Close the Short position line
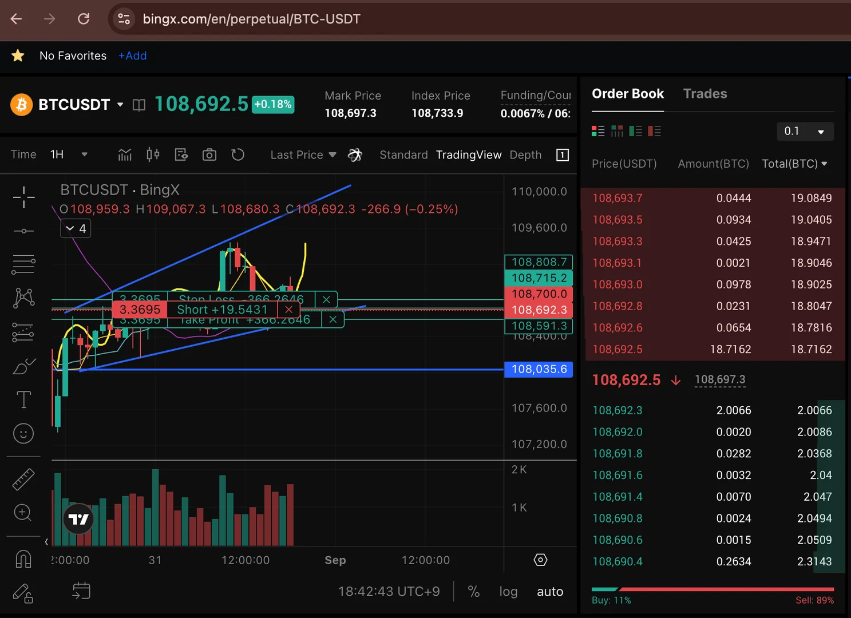 tap(289, 310)
